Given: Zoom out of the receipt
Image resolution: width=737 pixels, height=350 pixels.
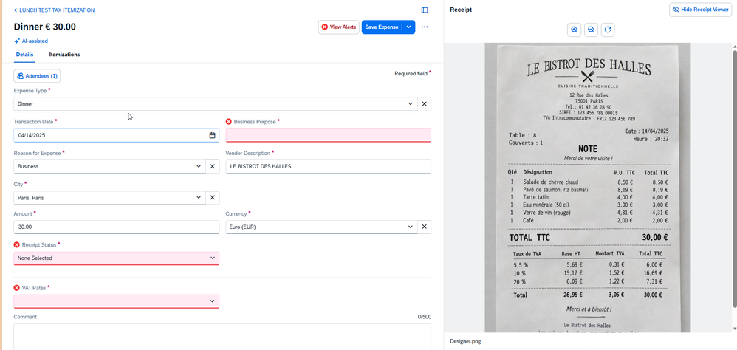Looking at the screenshot, I should point(591,30).
